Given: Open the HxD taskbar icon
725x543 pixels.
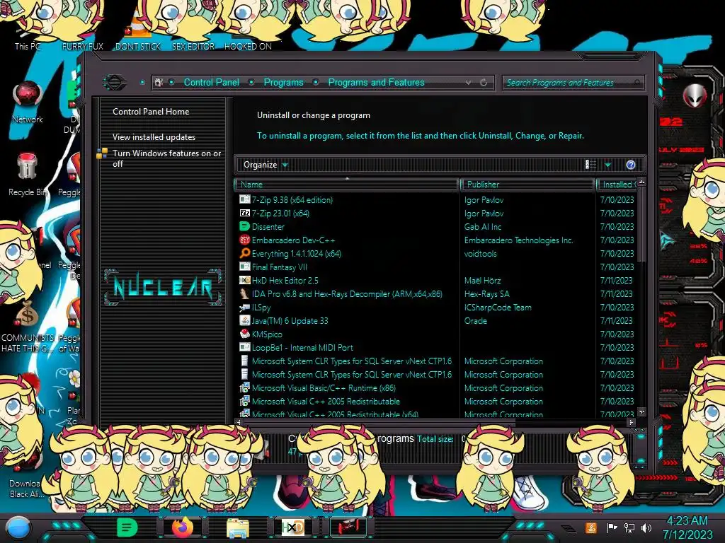Looking at the screenshot, I should [x=292, y=527].
